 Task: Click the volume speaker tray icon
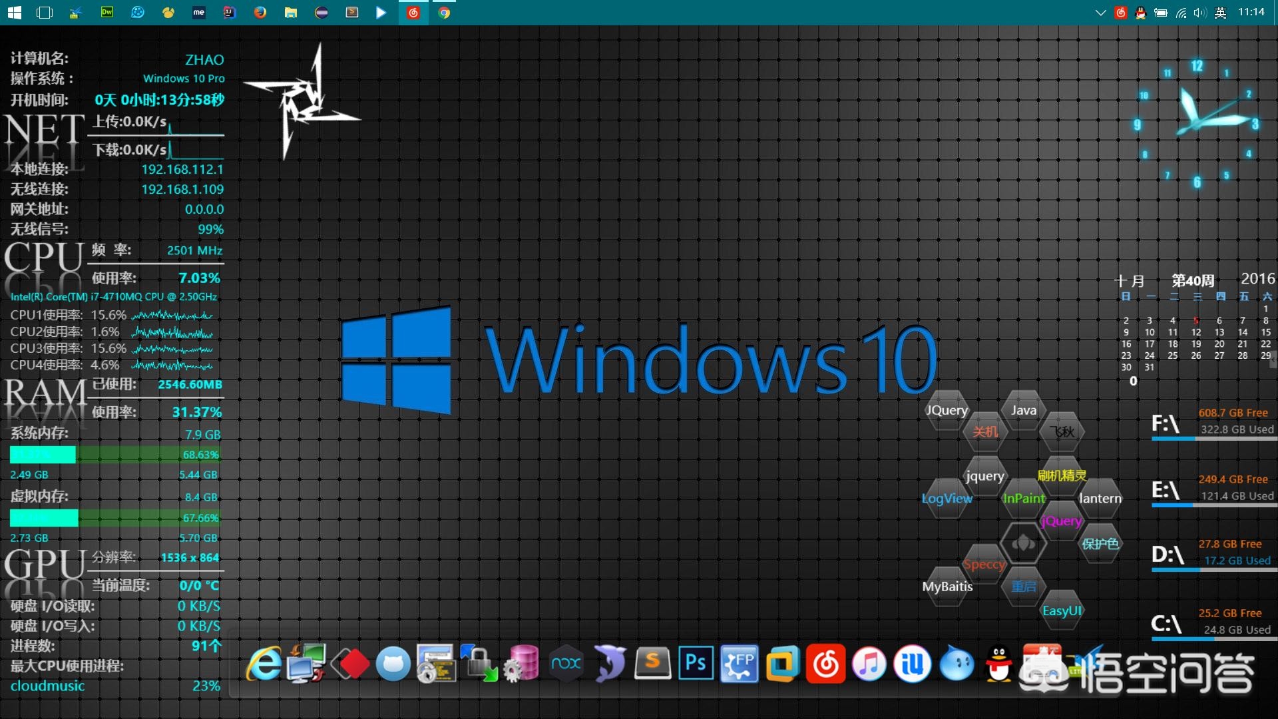1199,13
